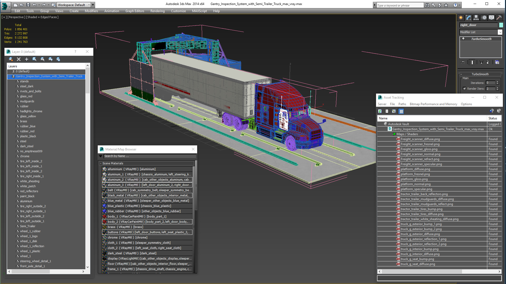Click the Perspective viewport label
Image resolution: width=506 pixels, height=284 pixels.
point(16,17)
